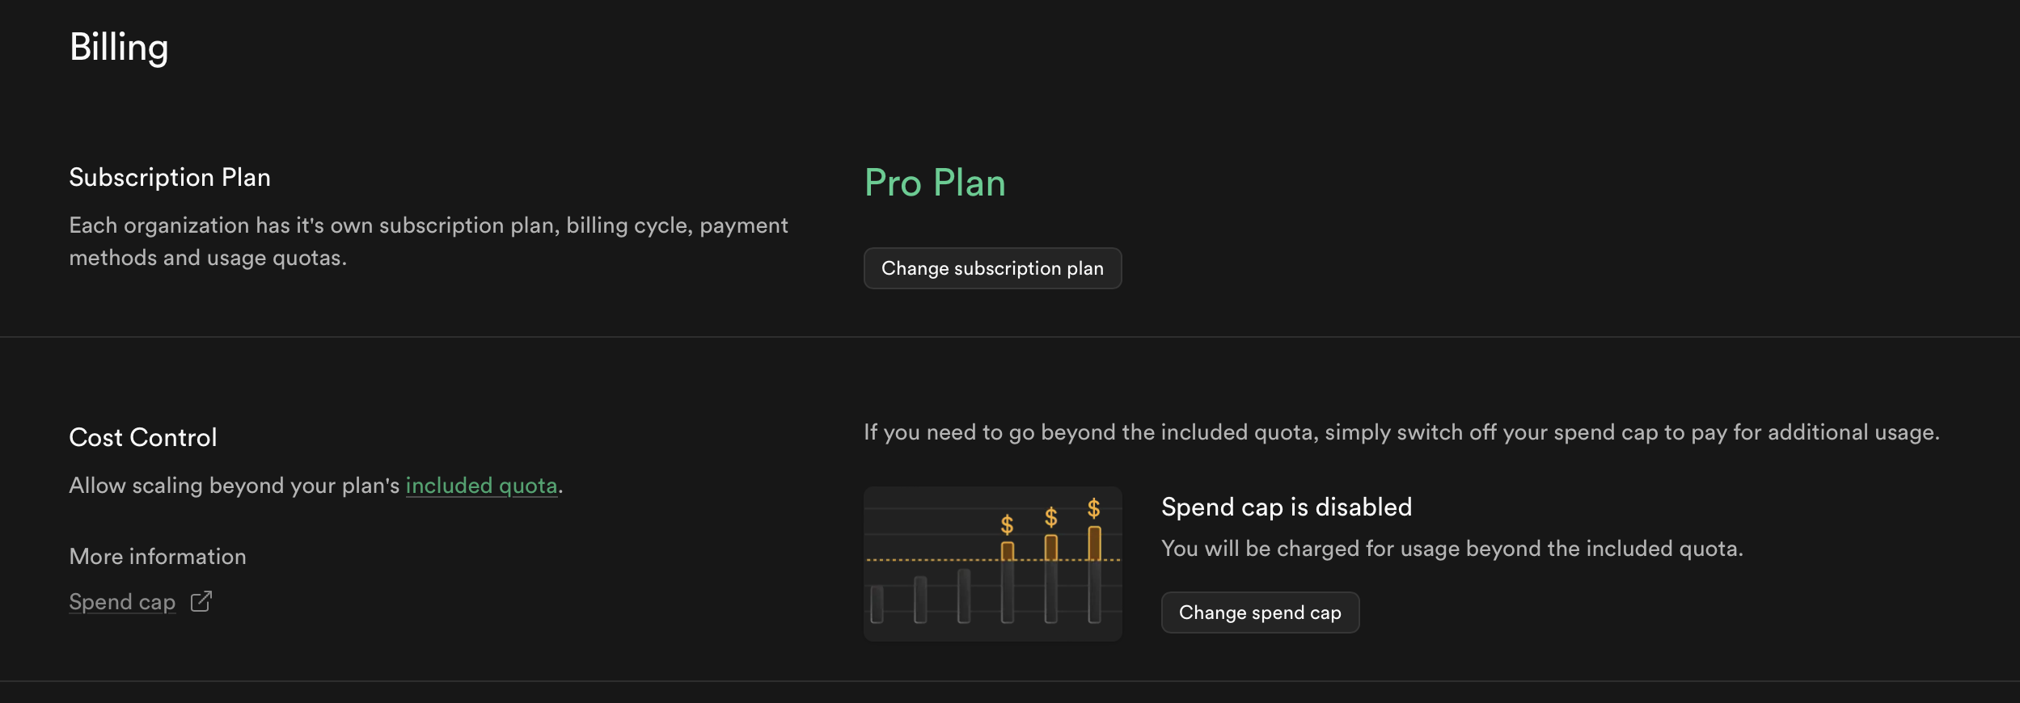This screenshot has height=703, width=2020.
Task: Click the leftmost gray bar in the chart
Action: (877, 604)
